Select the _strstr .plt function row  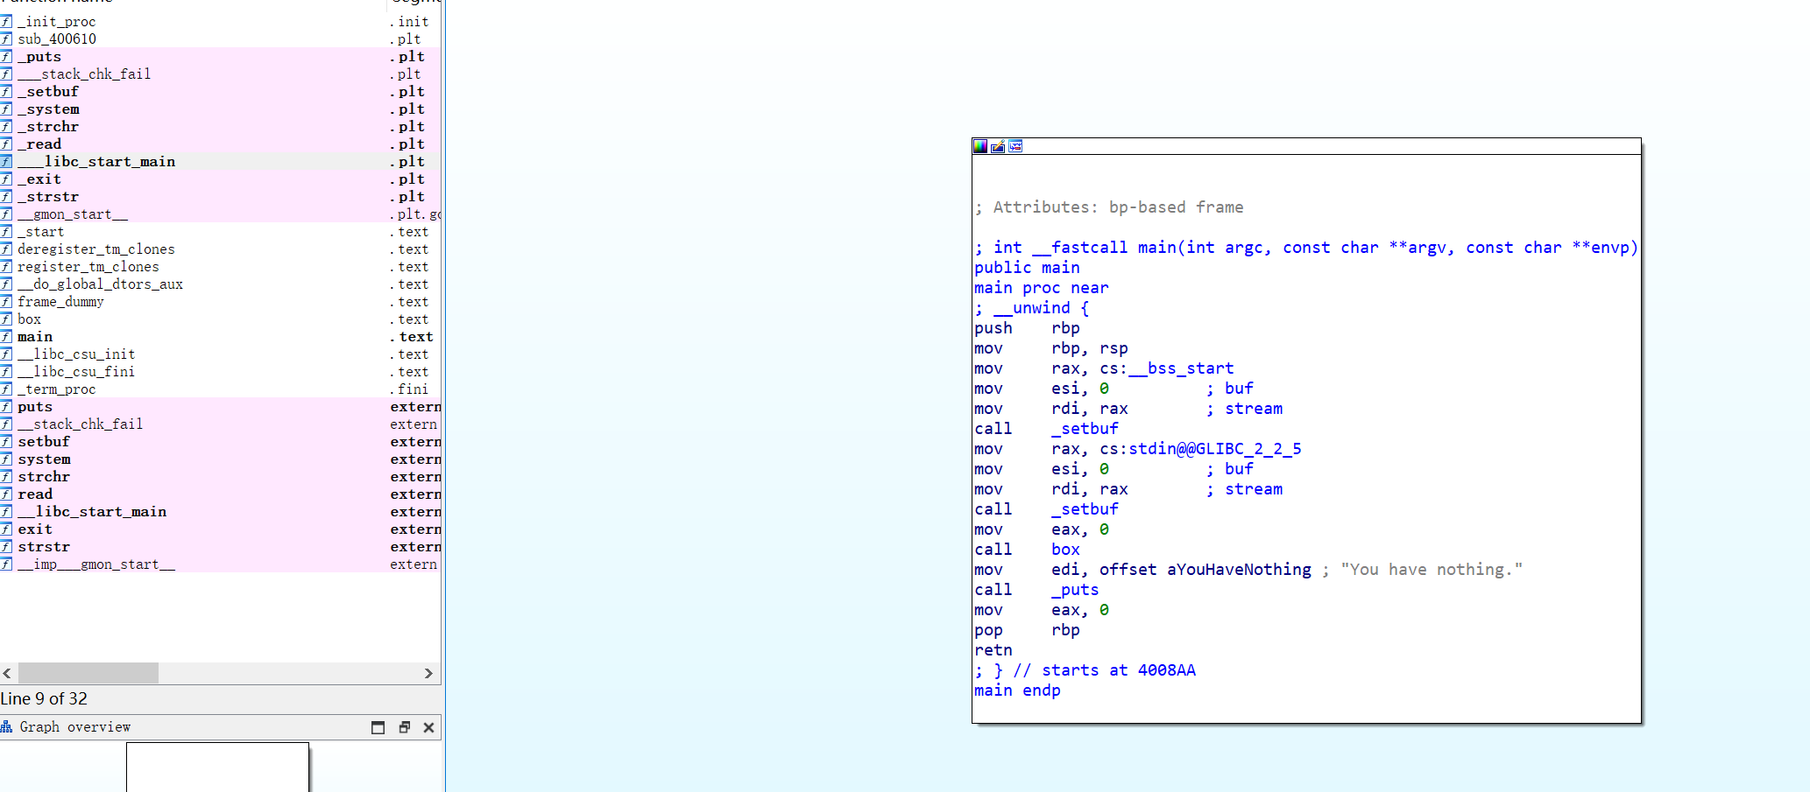(221, 197)
